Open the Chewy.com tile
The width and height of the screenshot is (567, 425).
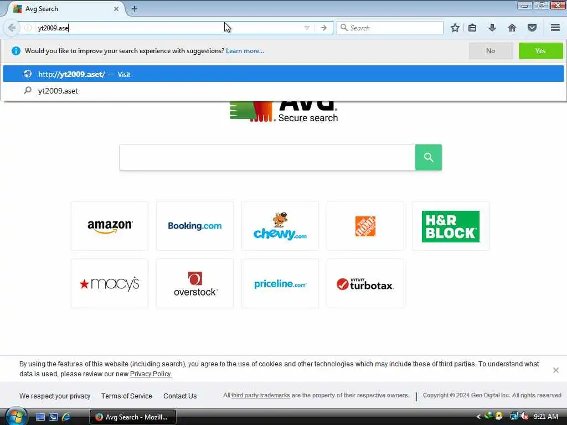coord(280,226)
